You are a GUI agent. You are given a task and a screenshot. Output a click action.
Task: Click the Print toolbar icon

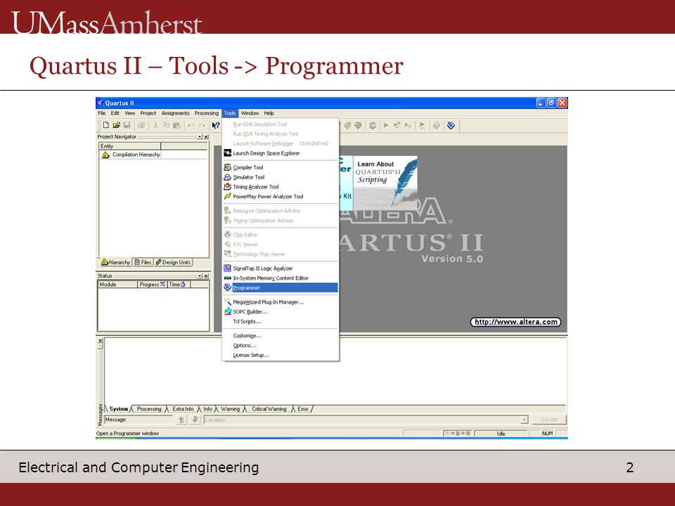[141, 125]
